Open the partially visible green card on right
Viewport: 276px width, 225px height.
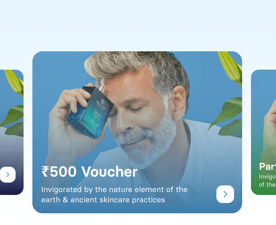[x=263, y=132]
